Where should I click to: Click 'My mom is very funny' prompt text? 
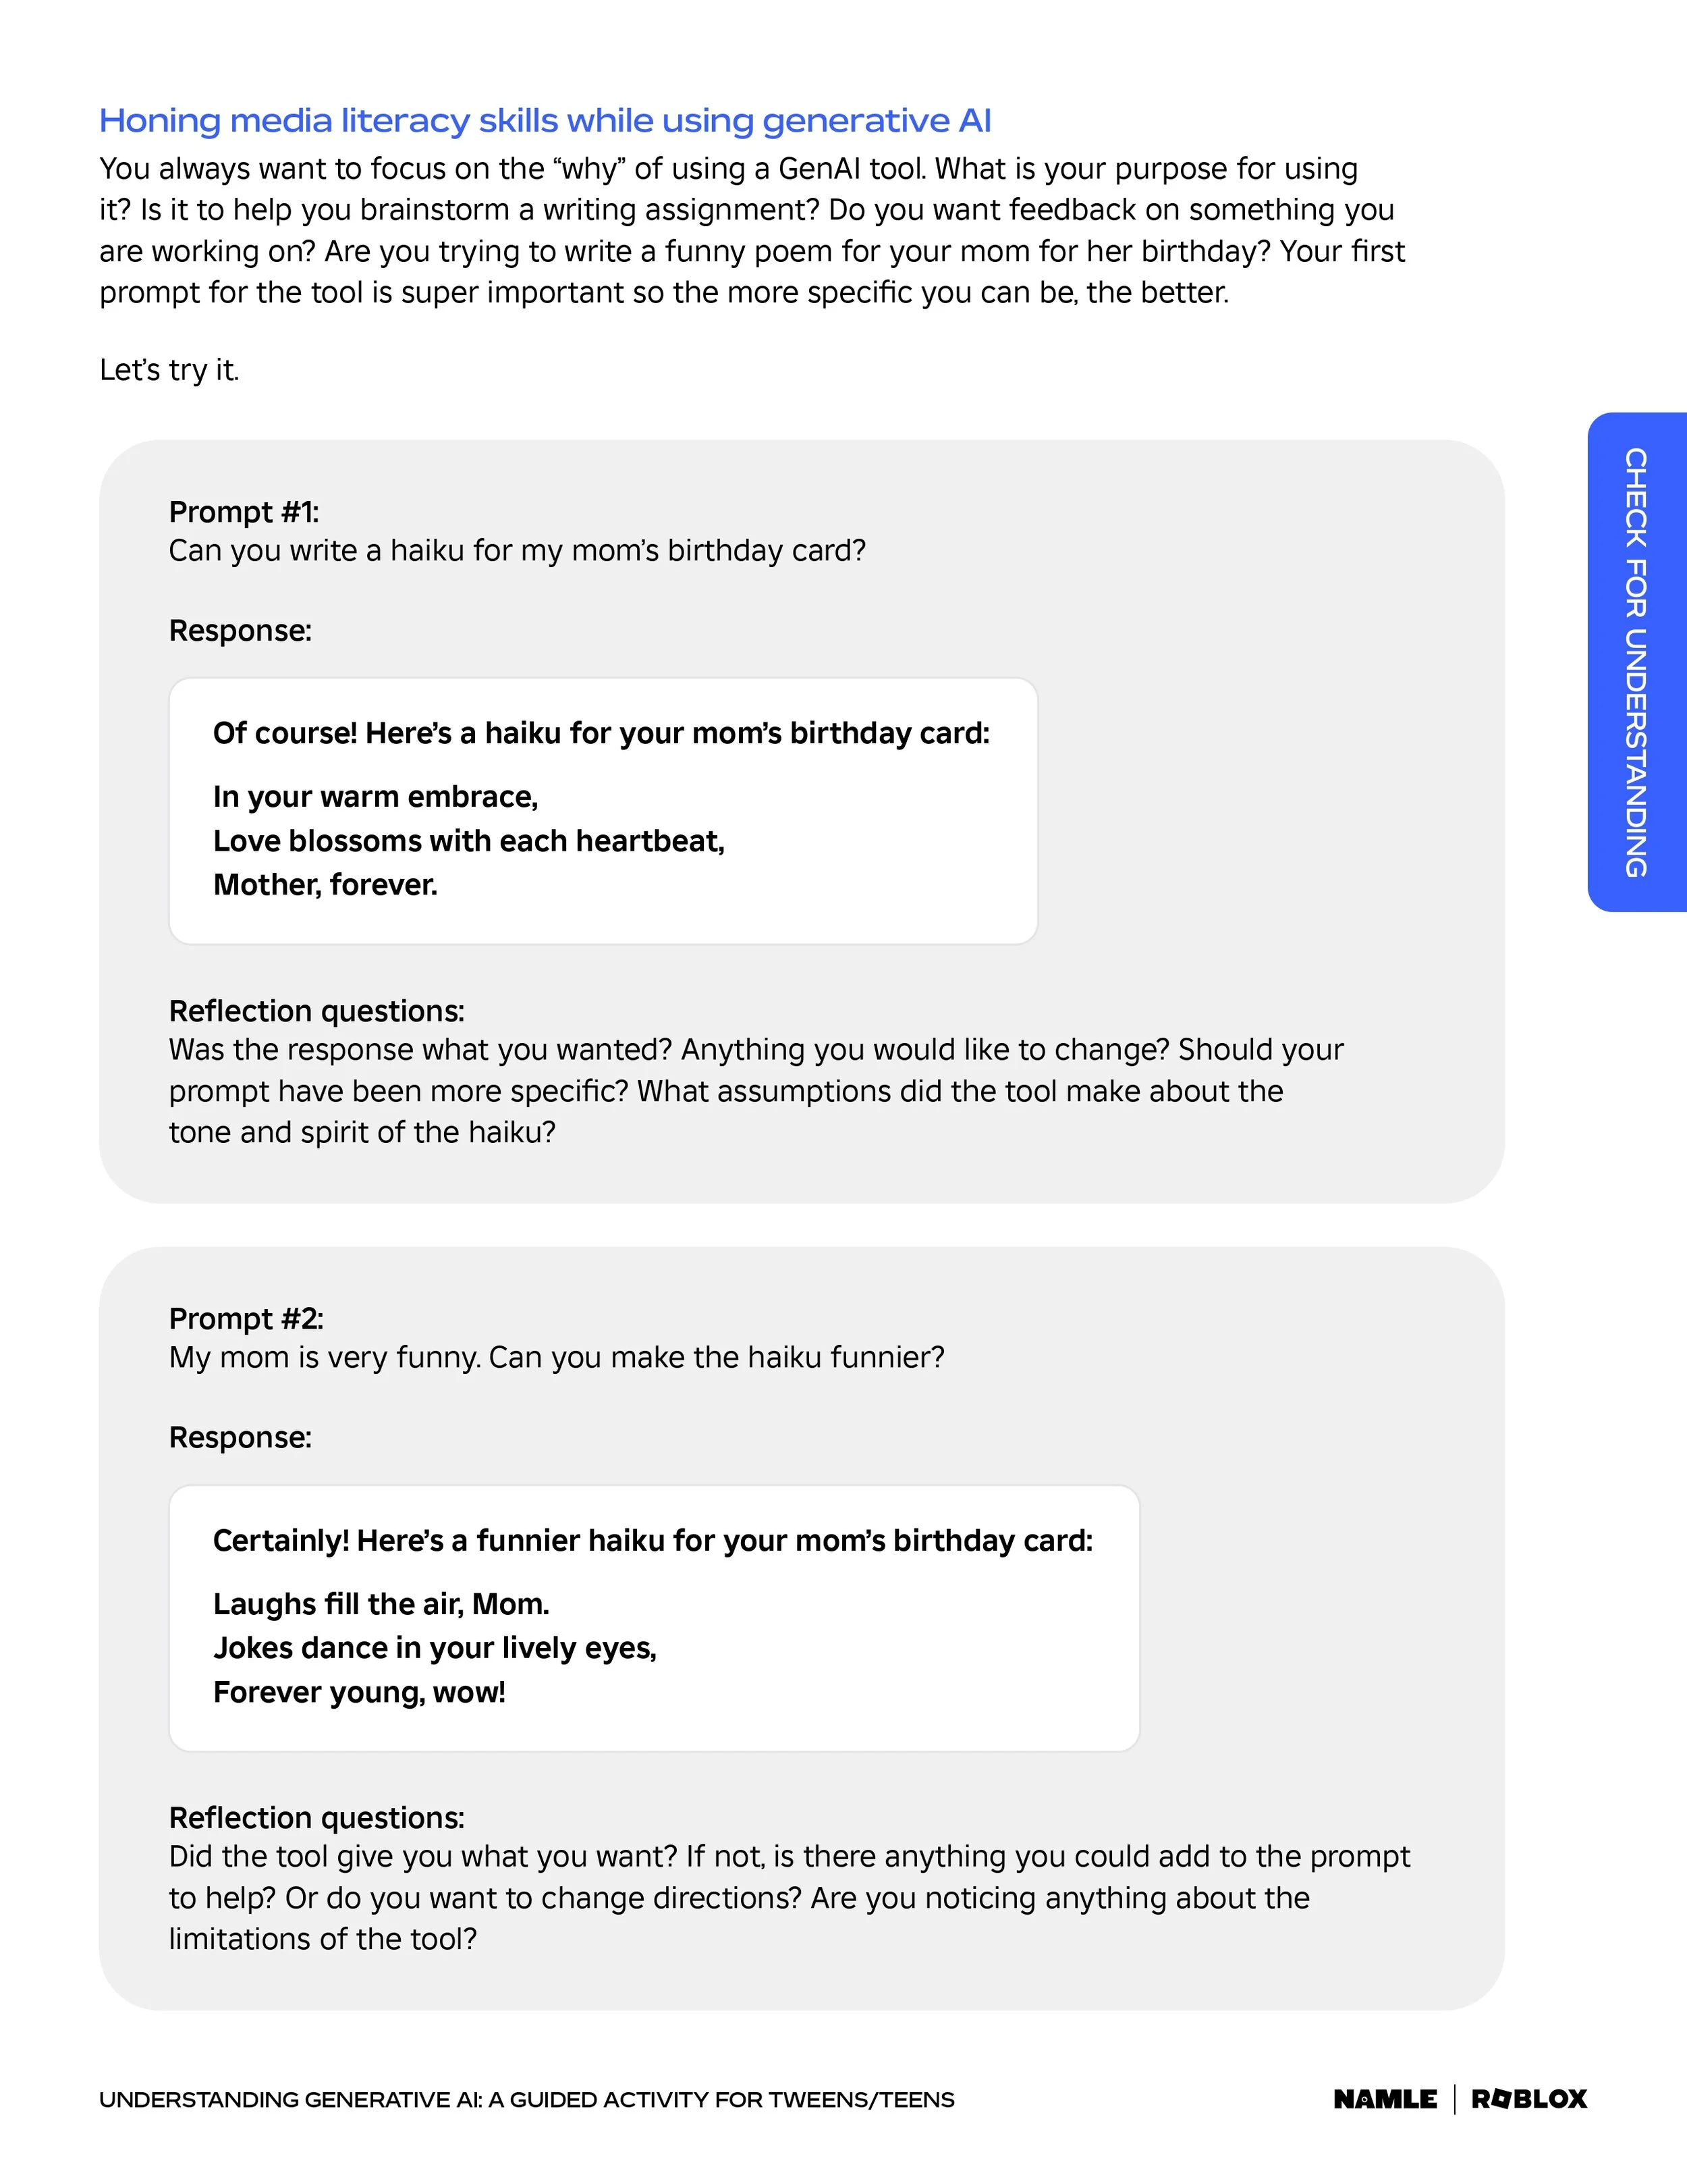coord(557,1358)
